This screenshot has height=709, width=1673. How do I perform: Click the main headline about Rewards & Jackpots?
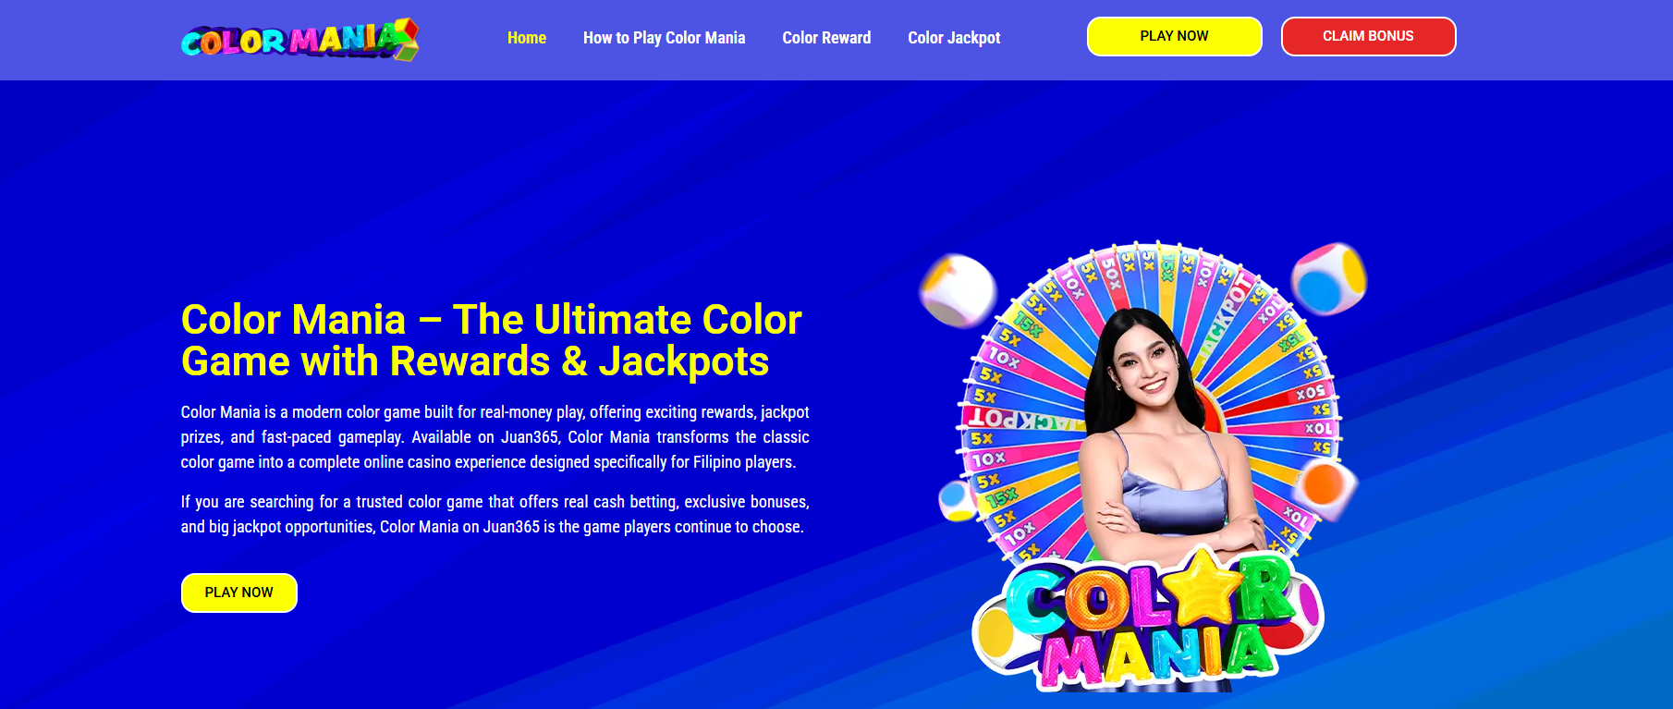[x=492, y=340]
